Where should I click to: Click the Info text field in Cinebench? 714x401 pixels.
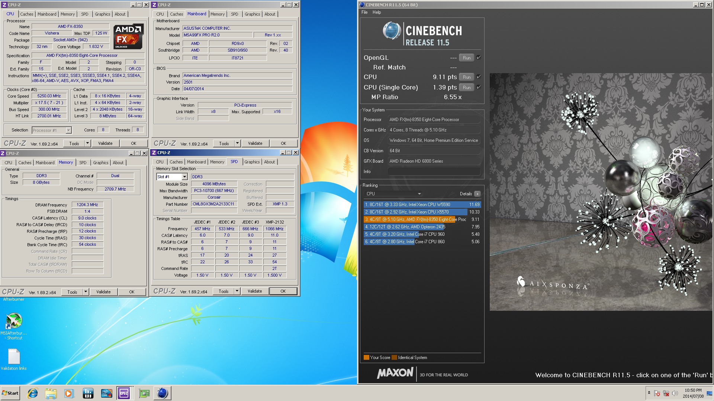tap(434, 172)
